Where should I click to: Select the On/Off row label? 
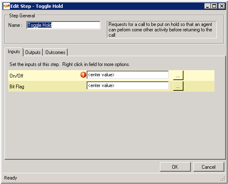[16, 76]
